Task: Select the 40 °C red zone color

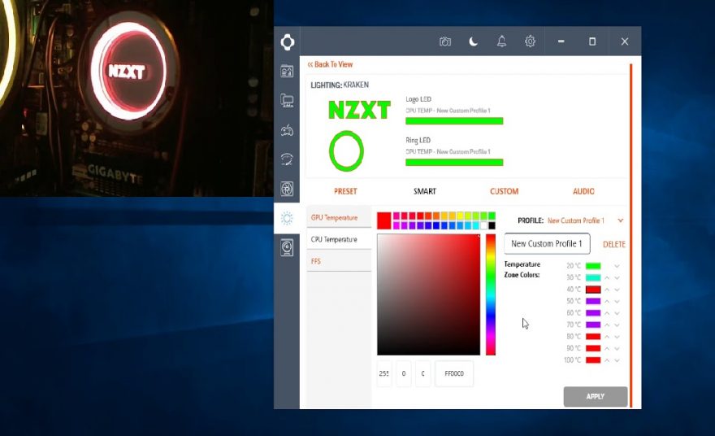Action: coord(593,290)
